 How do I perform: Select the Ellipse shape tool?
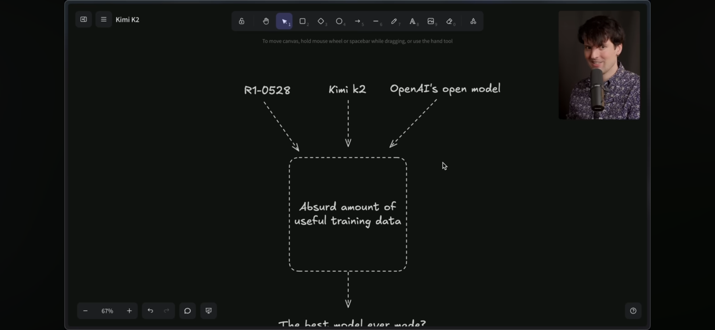tap(339, 21)
